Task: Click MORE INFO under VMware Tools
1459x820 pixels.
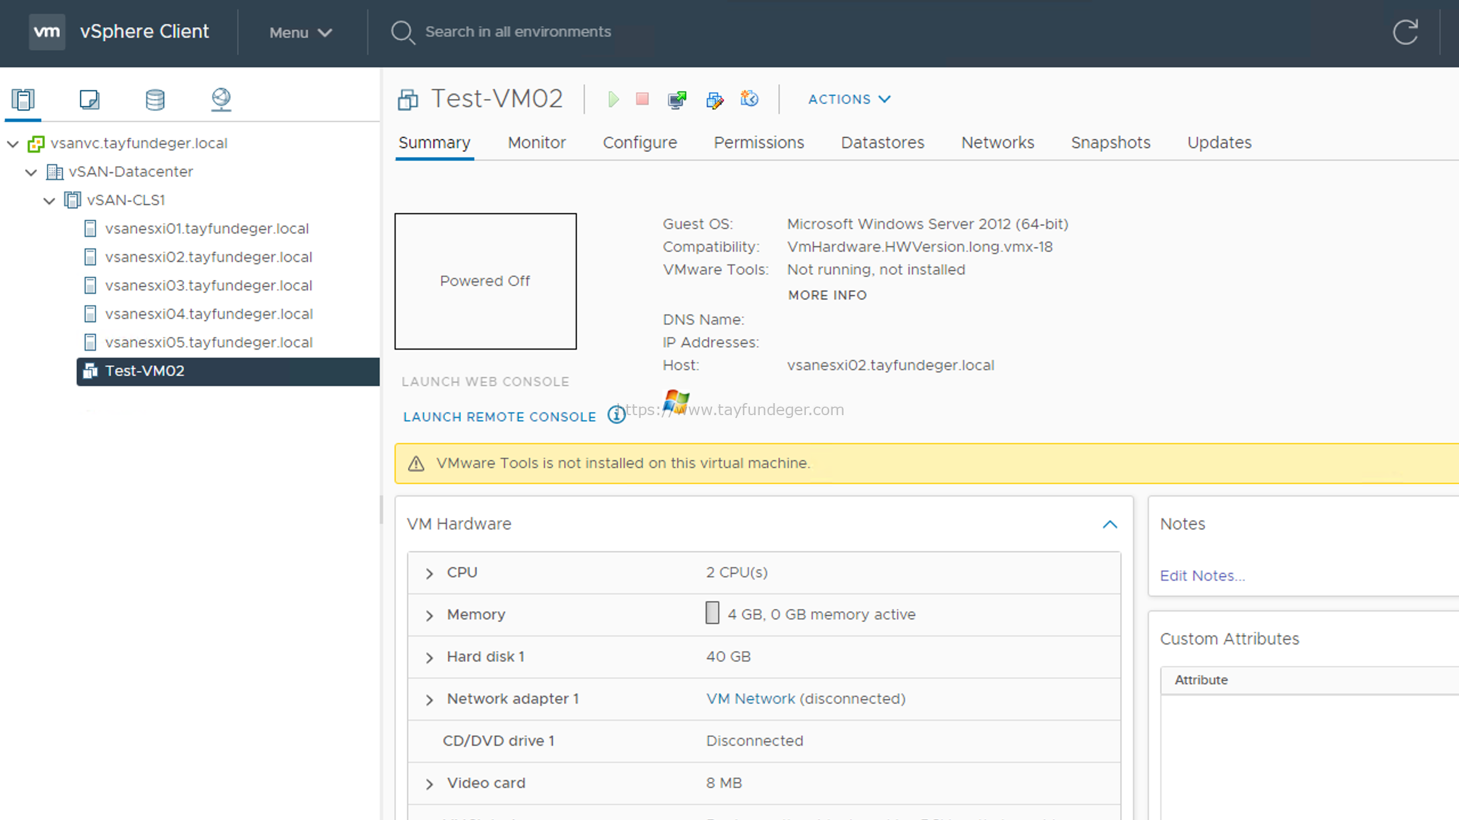Action: coord(827,295)
